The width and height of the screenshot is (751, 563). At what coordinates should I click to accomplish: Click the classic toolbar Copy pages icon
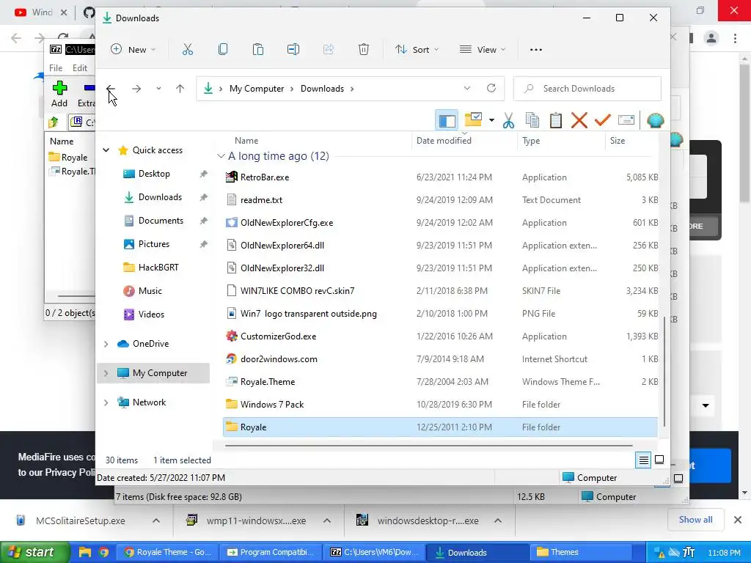pyautogui.click(x=532, y=121)
